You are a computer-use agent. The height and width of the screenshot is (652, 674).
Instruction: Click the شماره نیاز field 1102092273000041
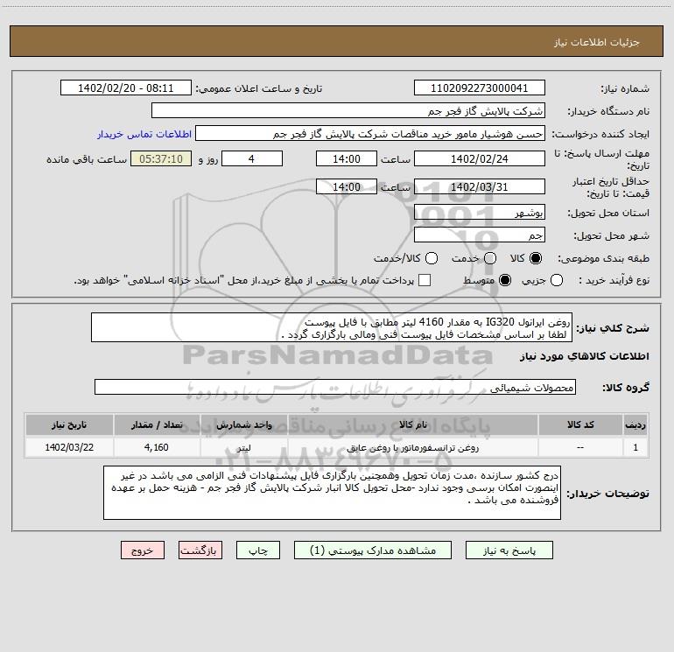click(480, 88)
